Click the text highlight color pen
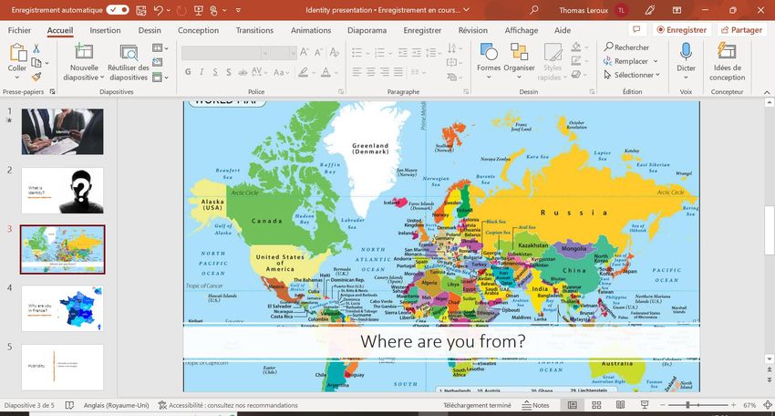775x416 pixels. point(303,72)
